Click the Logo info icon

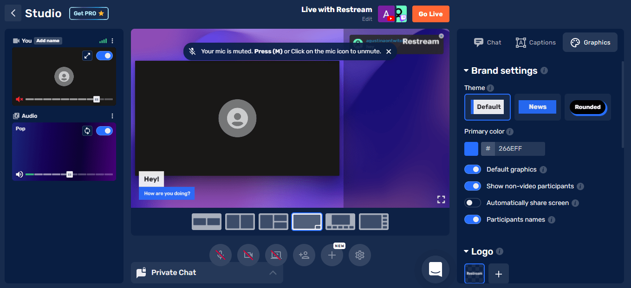tap(500, 251)
